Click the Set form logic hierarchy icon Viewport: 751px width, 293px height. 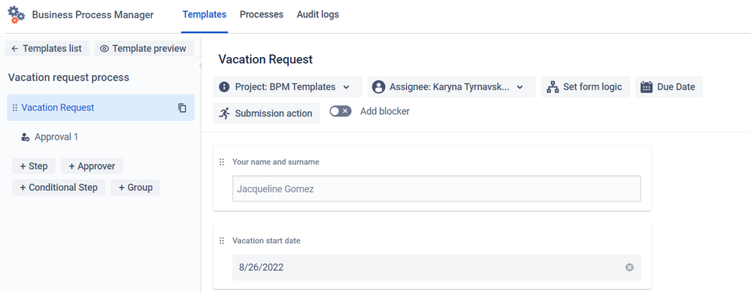point(553,87)
